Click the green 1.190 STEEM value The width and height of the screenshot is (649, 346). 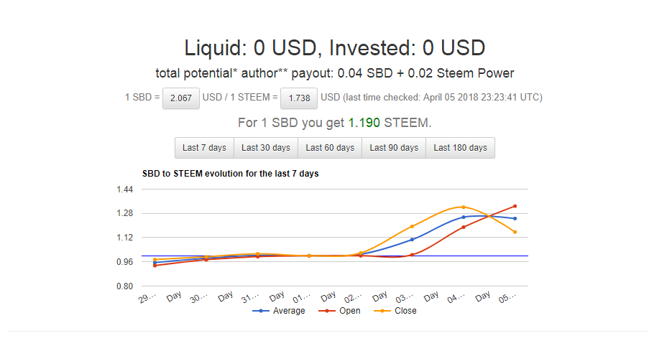pyautogui.click(x=364, y=123)
